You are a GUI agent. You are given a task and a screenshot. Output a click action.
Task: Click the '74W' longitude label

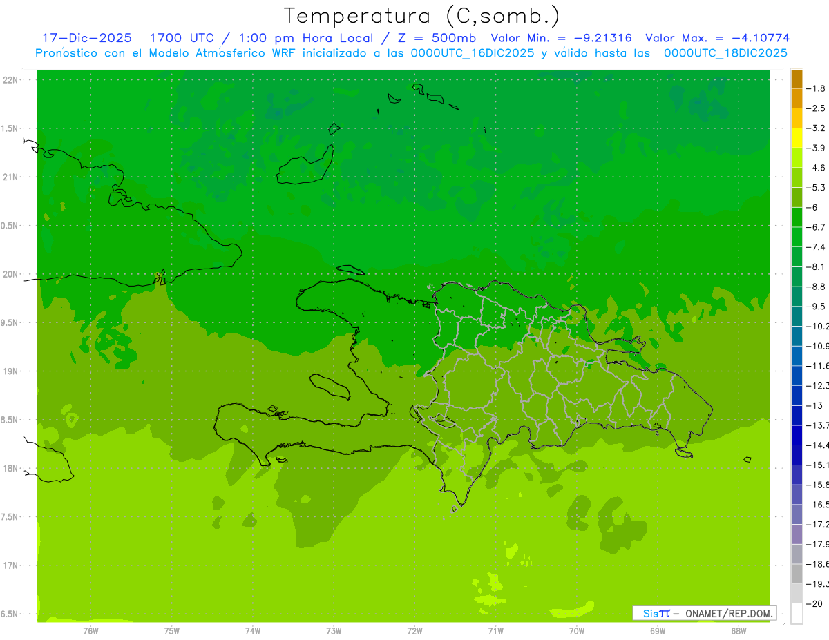[252, 630]
